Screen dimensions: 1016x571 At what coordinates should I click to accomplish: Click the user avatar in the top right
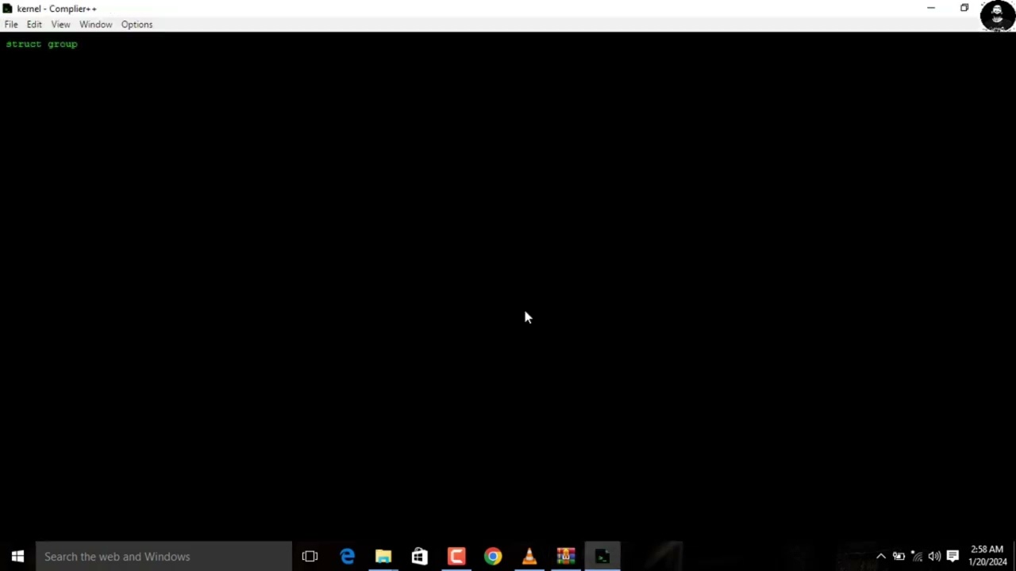click(x=997, y=16)
